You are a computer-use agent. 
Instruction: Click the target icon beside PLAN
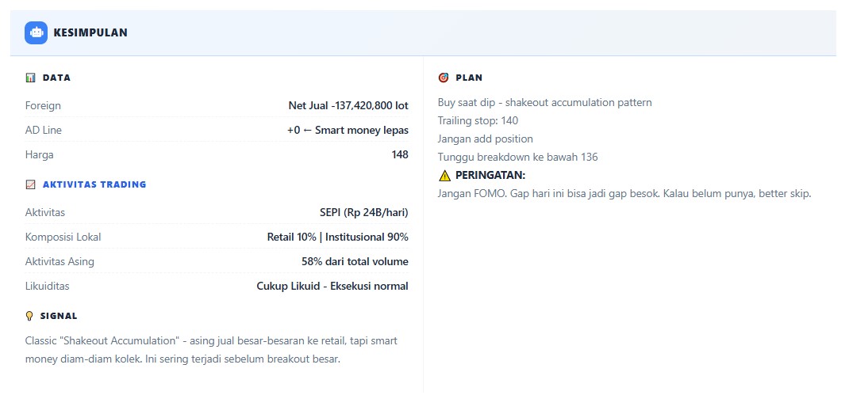[x=444, y=78]
